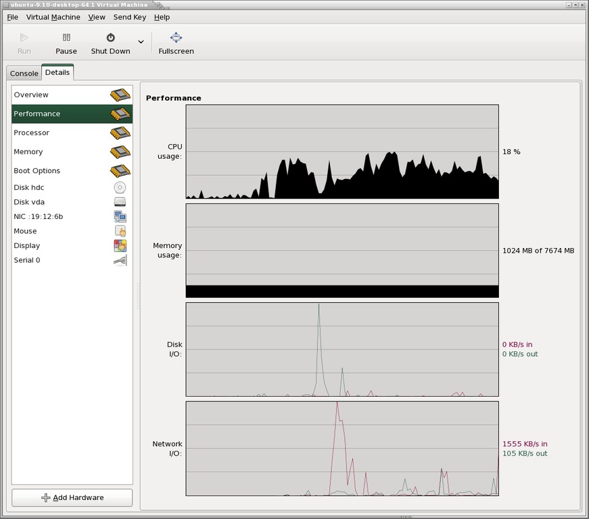Viewport: 589px width, 519px height.
Task: Select the NIC :19:12:6b network icon
Action: coord(120,217)
